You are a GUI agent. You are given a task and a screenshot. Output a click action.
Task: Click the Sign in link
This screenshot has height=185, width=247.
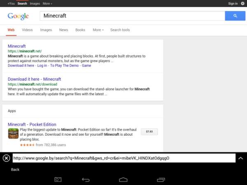point(233,3)
